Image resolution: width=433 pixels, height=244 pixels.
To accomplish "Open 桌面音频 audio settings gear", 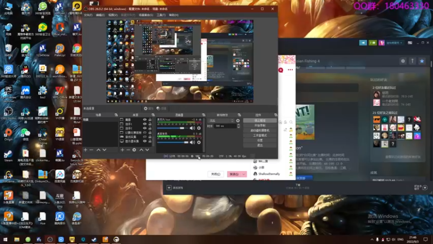I will click(x=199, y=142).
